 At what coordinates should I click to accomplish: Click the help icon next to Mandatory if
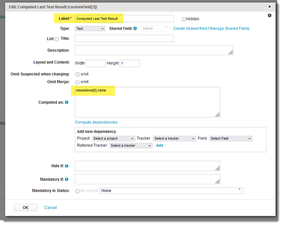(66, 179)
